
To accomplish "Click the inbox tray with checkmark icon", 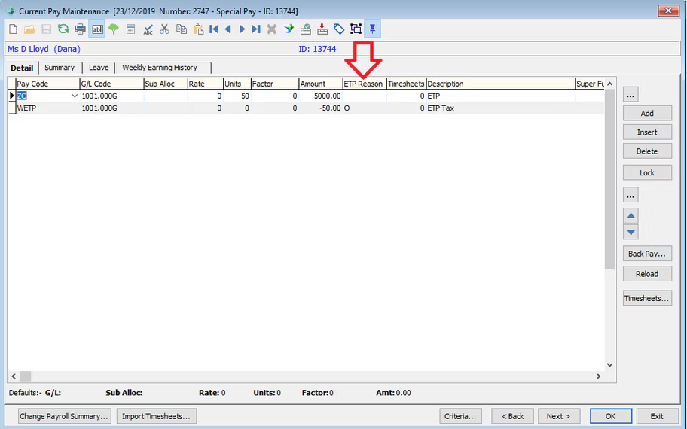I will 305,29.
